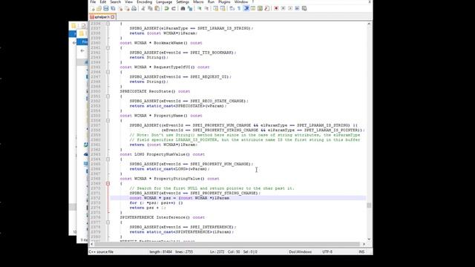This screenshot has height=267, width=475.
Task: Click Run a Macro Multiple Times icon
Action: coord(297,8)
